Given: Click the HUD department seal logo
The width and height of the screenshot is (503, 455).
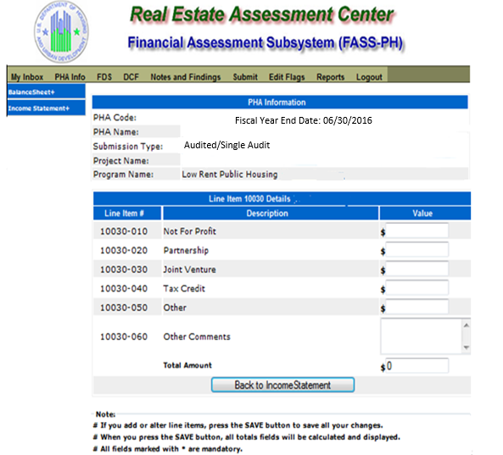Looking at the screenshot, I should tap(61, 31).
